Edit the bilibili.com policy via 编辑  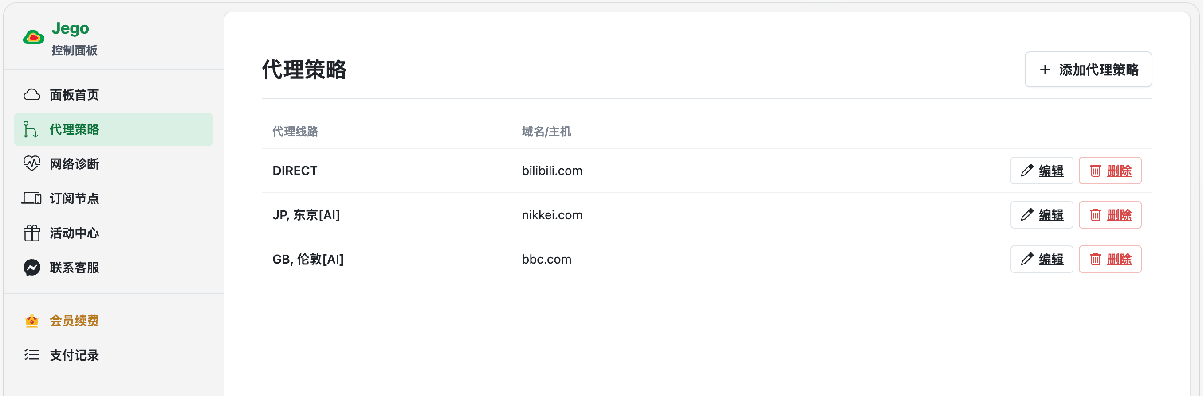pos(1042,171)
